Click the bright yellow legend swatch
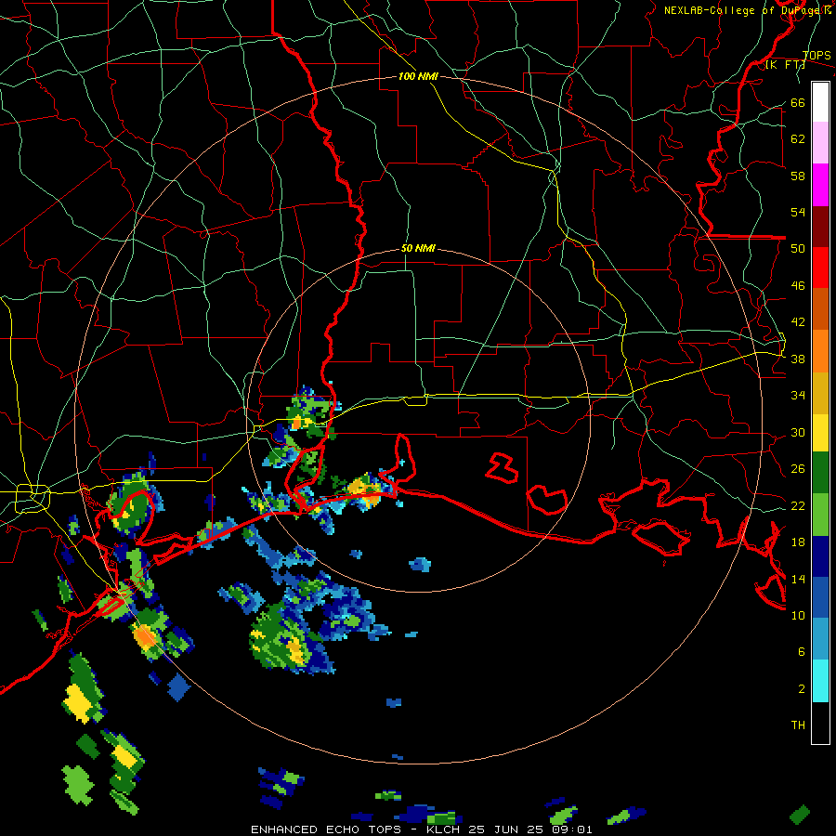 click(820, 433)
